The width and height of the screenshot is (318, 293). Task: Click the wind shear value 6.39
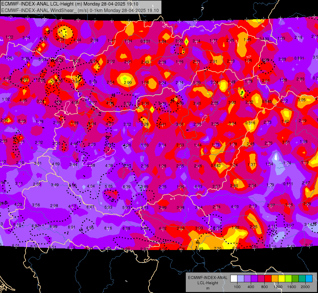(127, 187)
